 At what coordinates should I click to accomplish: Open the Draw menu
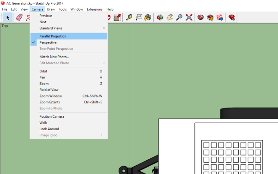(x=51, y=9)
